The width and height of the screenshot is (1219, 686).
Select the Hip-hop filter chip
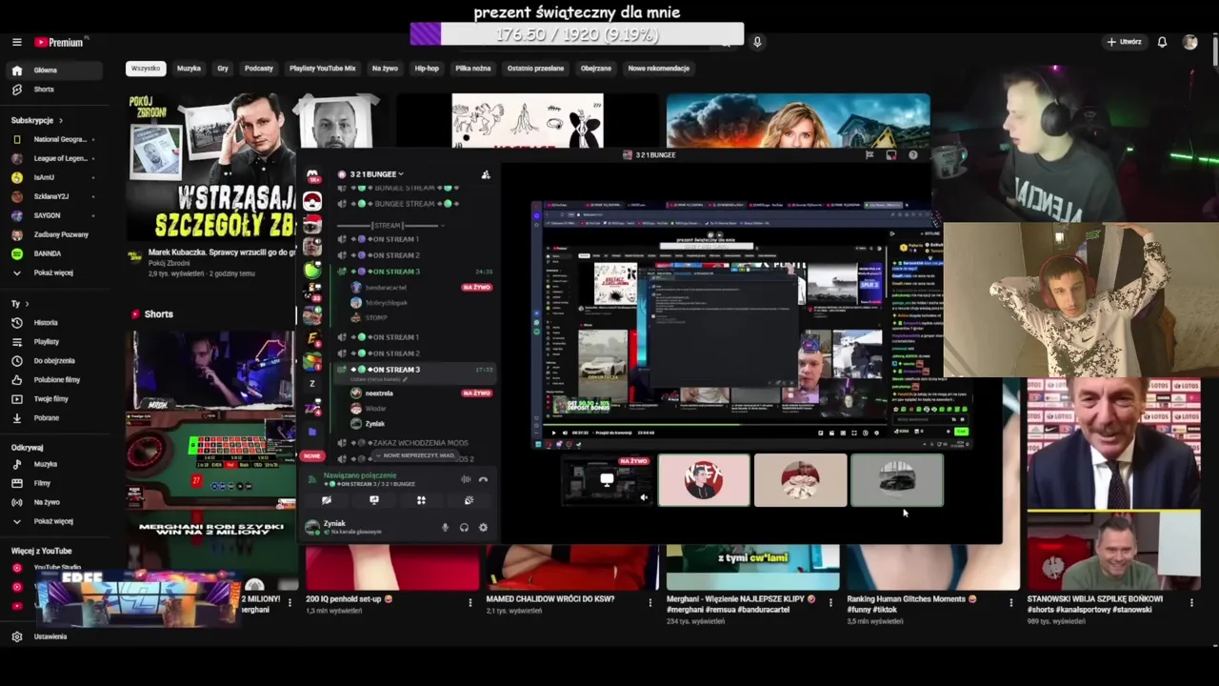[427, 69]
